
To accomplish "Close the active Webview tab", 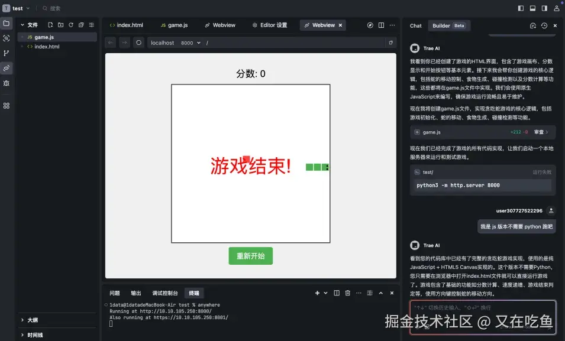I will [x=340, y=25].
